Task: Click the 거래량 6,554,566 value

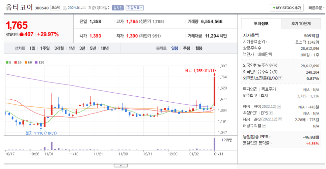Action: point(212,21)
